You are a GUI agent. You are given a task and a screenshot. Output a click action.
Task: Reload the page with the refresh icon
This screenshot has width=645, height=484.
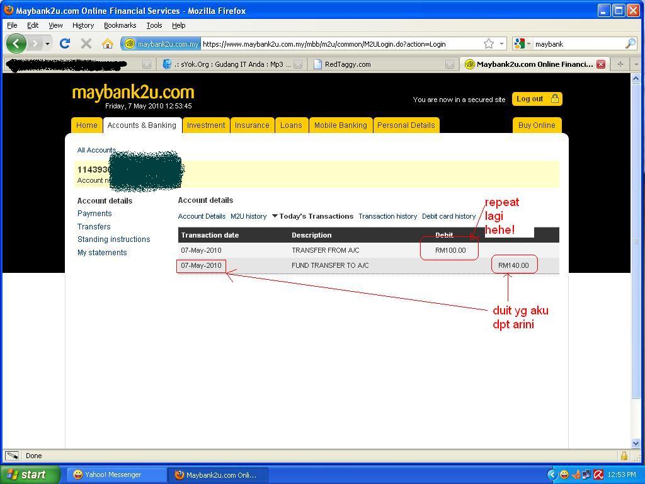click(x=65, y=43)
